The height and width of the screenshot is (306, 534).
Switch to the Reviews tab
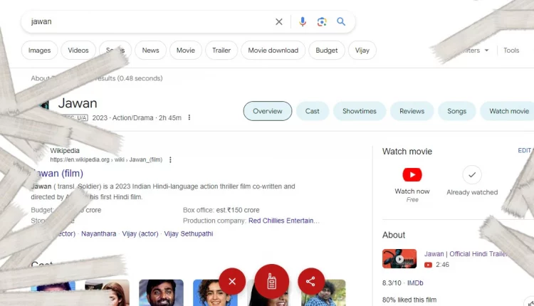click(412, 111)
